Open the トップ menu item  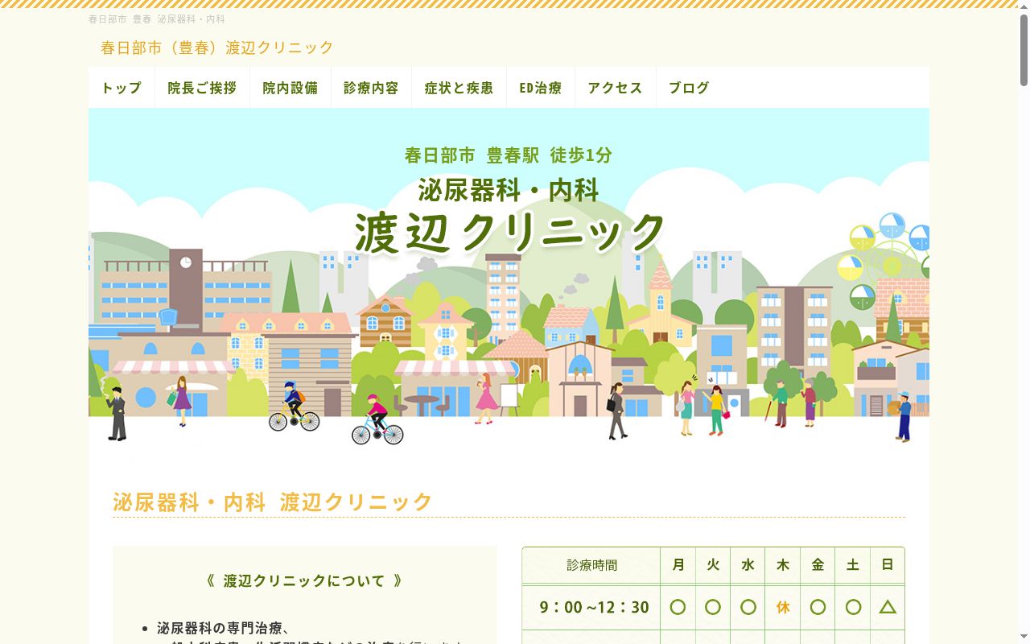(122, 88)
